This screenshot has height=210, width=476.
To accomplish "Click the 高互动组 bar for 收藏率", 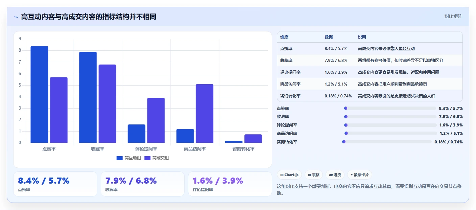I will 88,97.
